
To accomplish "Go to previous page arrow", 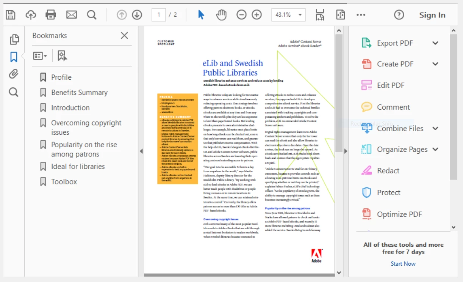I will pos(122,15).
